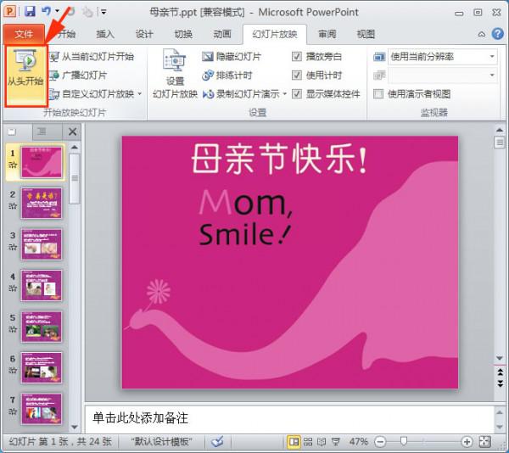Viewport: 509px width, 453px height.
Task: Uncheck 播放旁白 checkbox
Action: tap(297, 57)
